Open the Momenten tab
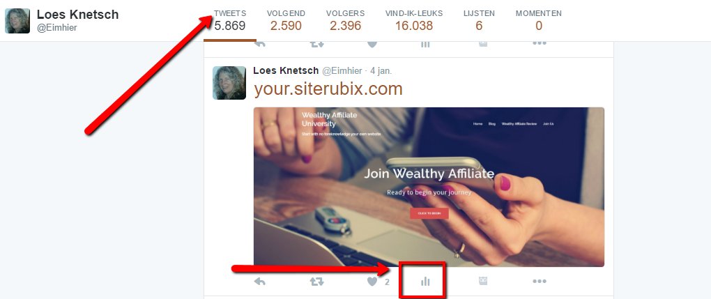This screenshot has height=299, width=711. pyautogui.click(x=539, y=21)
